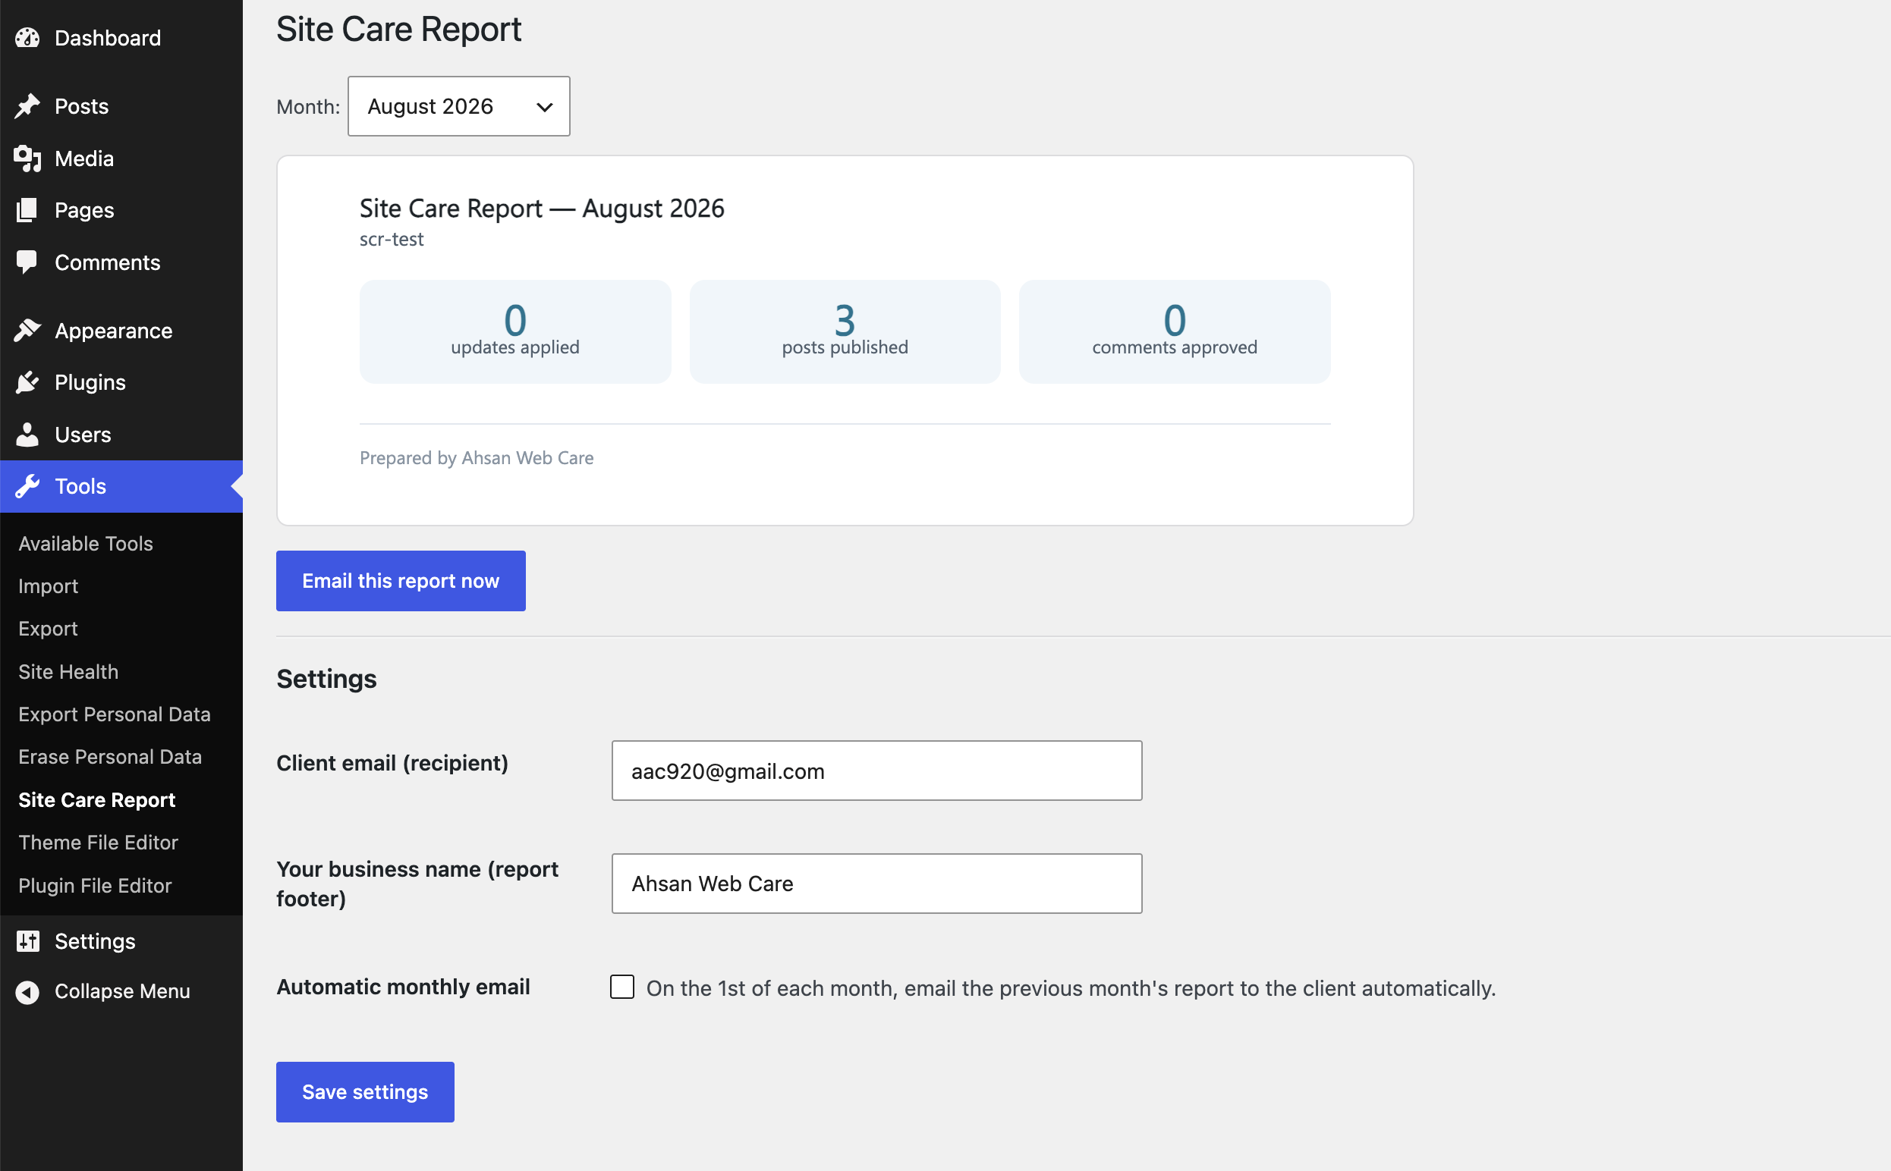Open Comments menu label
Image resolution: width=1891 pixels, height=1171 pixels.
pos(108,262)
